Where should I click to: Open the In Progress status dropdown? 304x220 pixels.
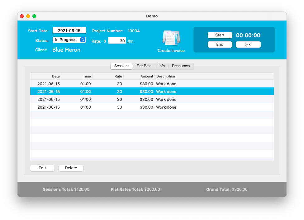[x=69, y=40]
